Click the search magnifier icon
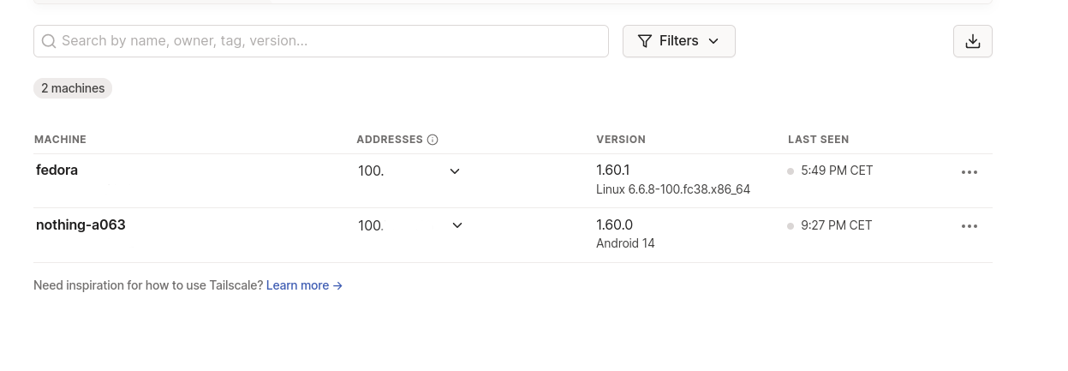 (49, 41)
